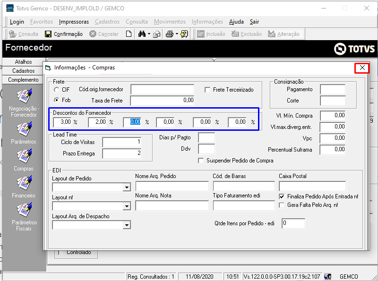378x281 pixels.
Task: Click the Cancelar toolbar button
Action: pyautogui.click(x=104, y=34)
